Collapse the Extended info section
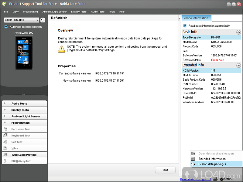Viewport: 243px width, 182px height. click(x=238, y=66)
